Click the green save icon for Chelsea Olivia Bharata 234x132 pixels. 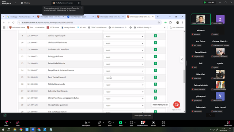pos(155,43)
